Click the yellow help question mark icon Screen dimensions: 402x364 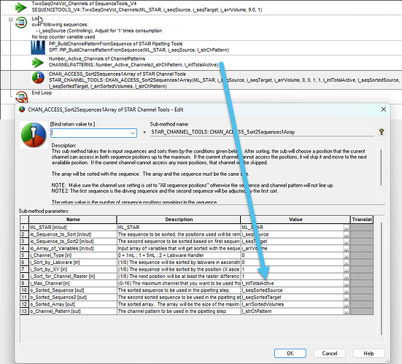coord(382,132)
